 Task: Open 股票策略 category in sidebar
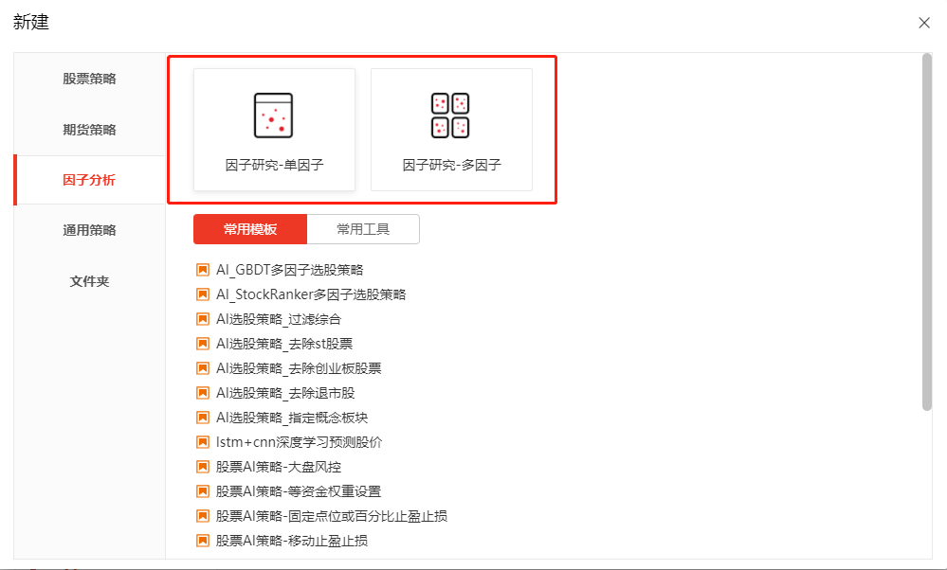(x=89, y=79)
